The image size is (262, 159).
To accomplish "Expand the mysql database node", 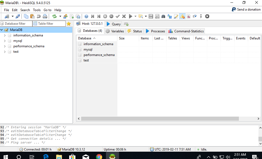I will [x=5, y=41].
